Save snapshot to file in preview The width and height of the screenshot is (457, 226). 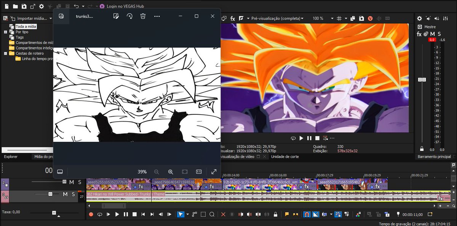click(361, 18)
